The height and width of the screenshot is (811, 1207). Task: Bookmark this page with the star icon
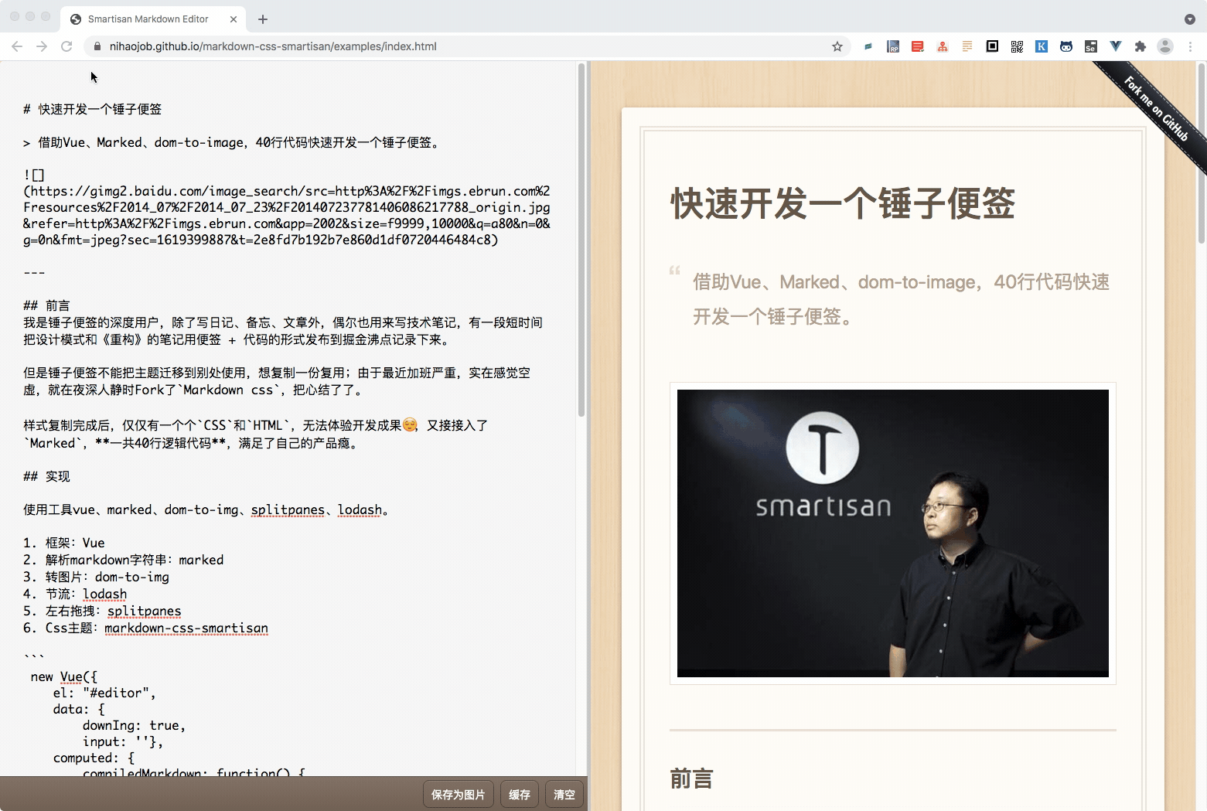coord(837,46)
